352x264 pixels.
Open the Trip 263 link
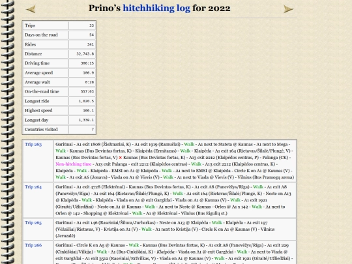pyautogui.click(x=33, y=144)
